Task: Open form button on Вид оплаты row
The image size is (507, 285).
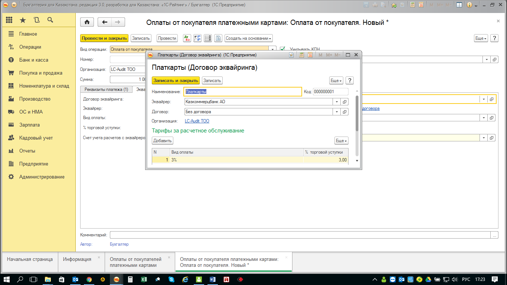Action: tap(492, 118)
